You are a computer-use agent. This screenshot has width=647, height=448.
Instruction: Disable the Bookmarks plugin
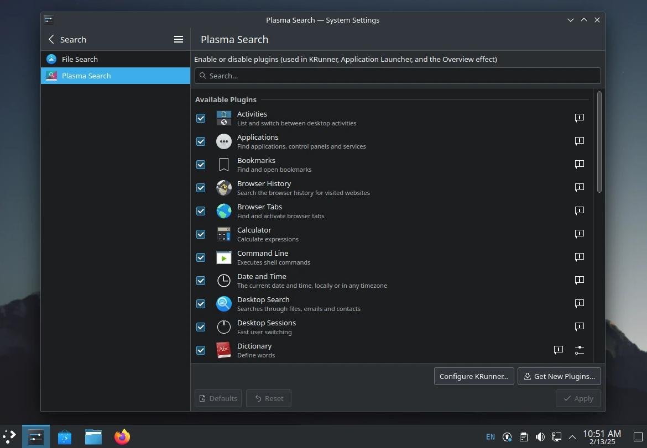click(x=201, y=164)
